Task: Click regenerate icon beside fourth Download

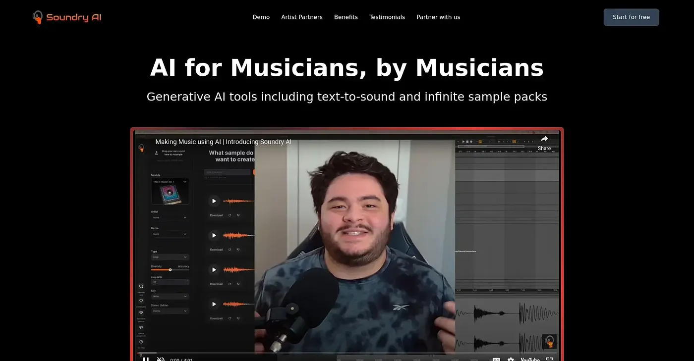Action: [x=230, y=318]
